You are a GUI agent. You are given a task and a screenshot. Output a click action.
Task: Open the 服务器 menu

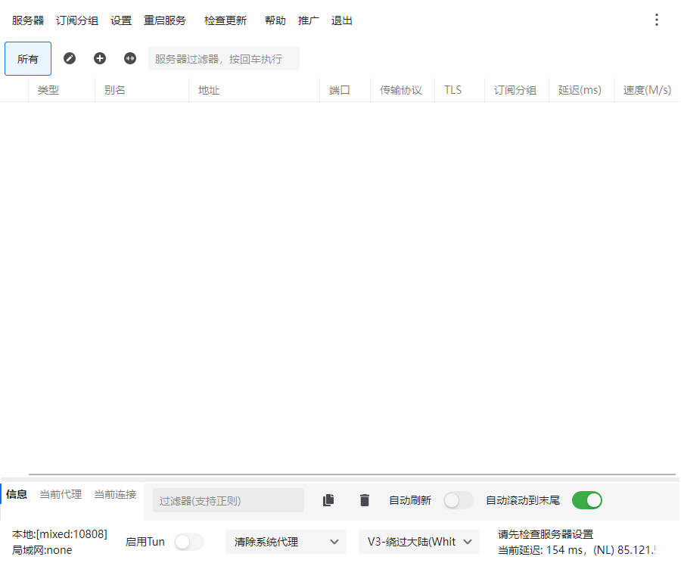click(x=28, y=20)
